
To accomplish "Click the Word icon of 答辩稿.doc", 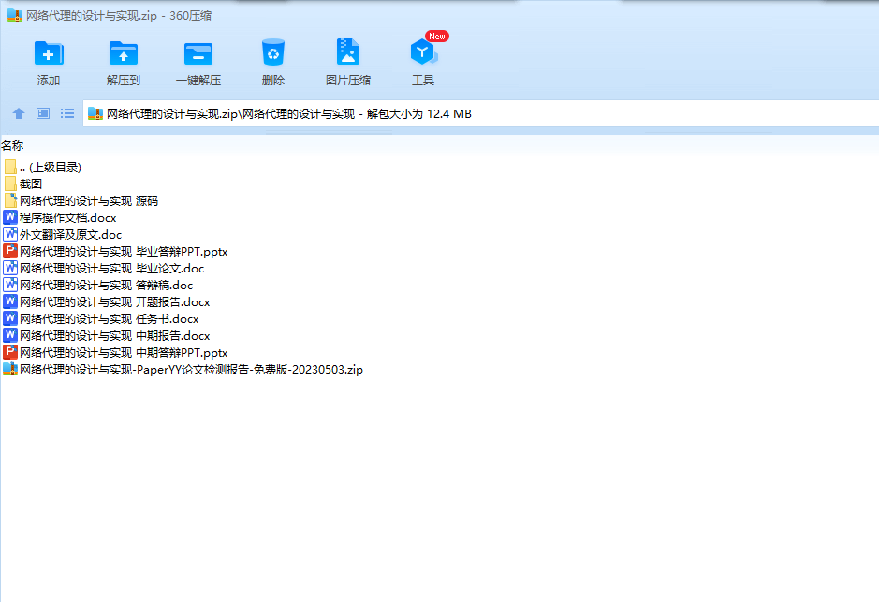I will (10, 285).
